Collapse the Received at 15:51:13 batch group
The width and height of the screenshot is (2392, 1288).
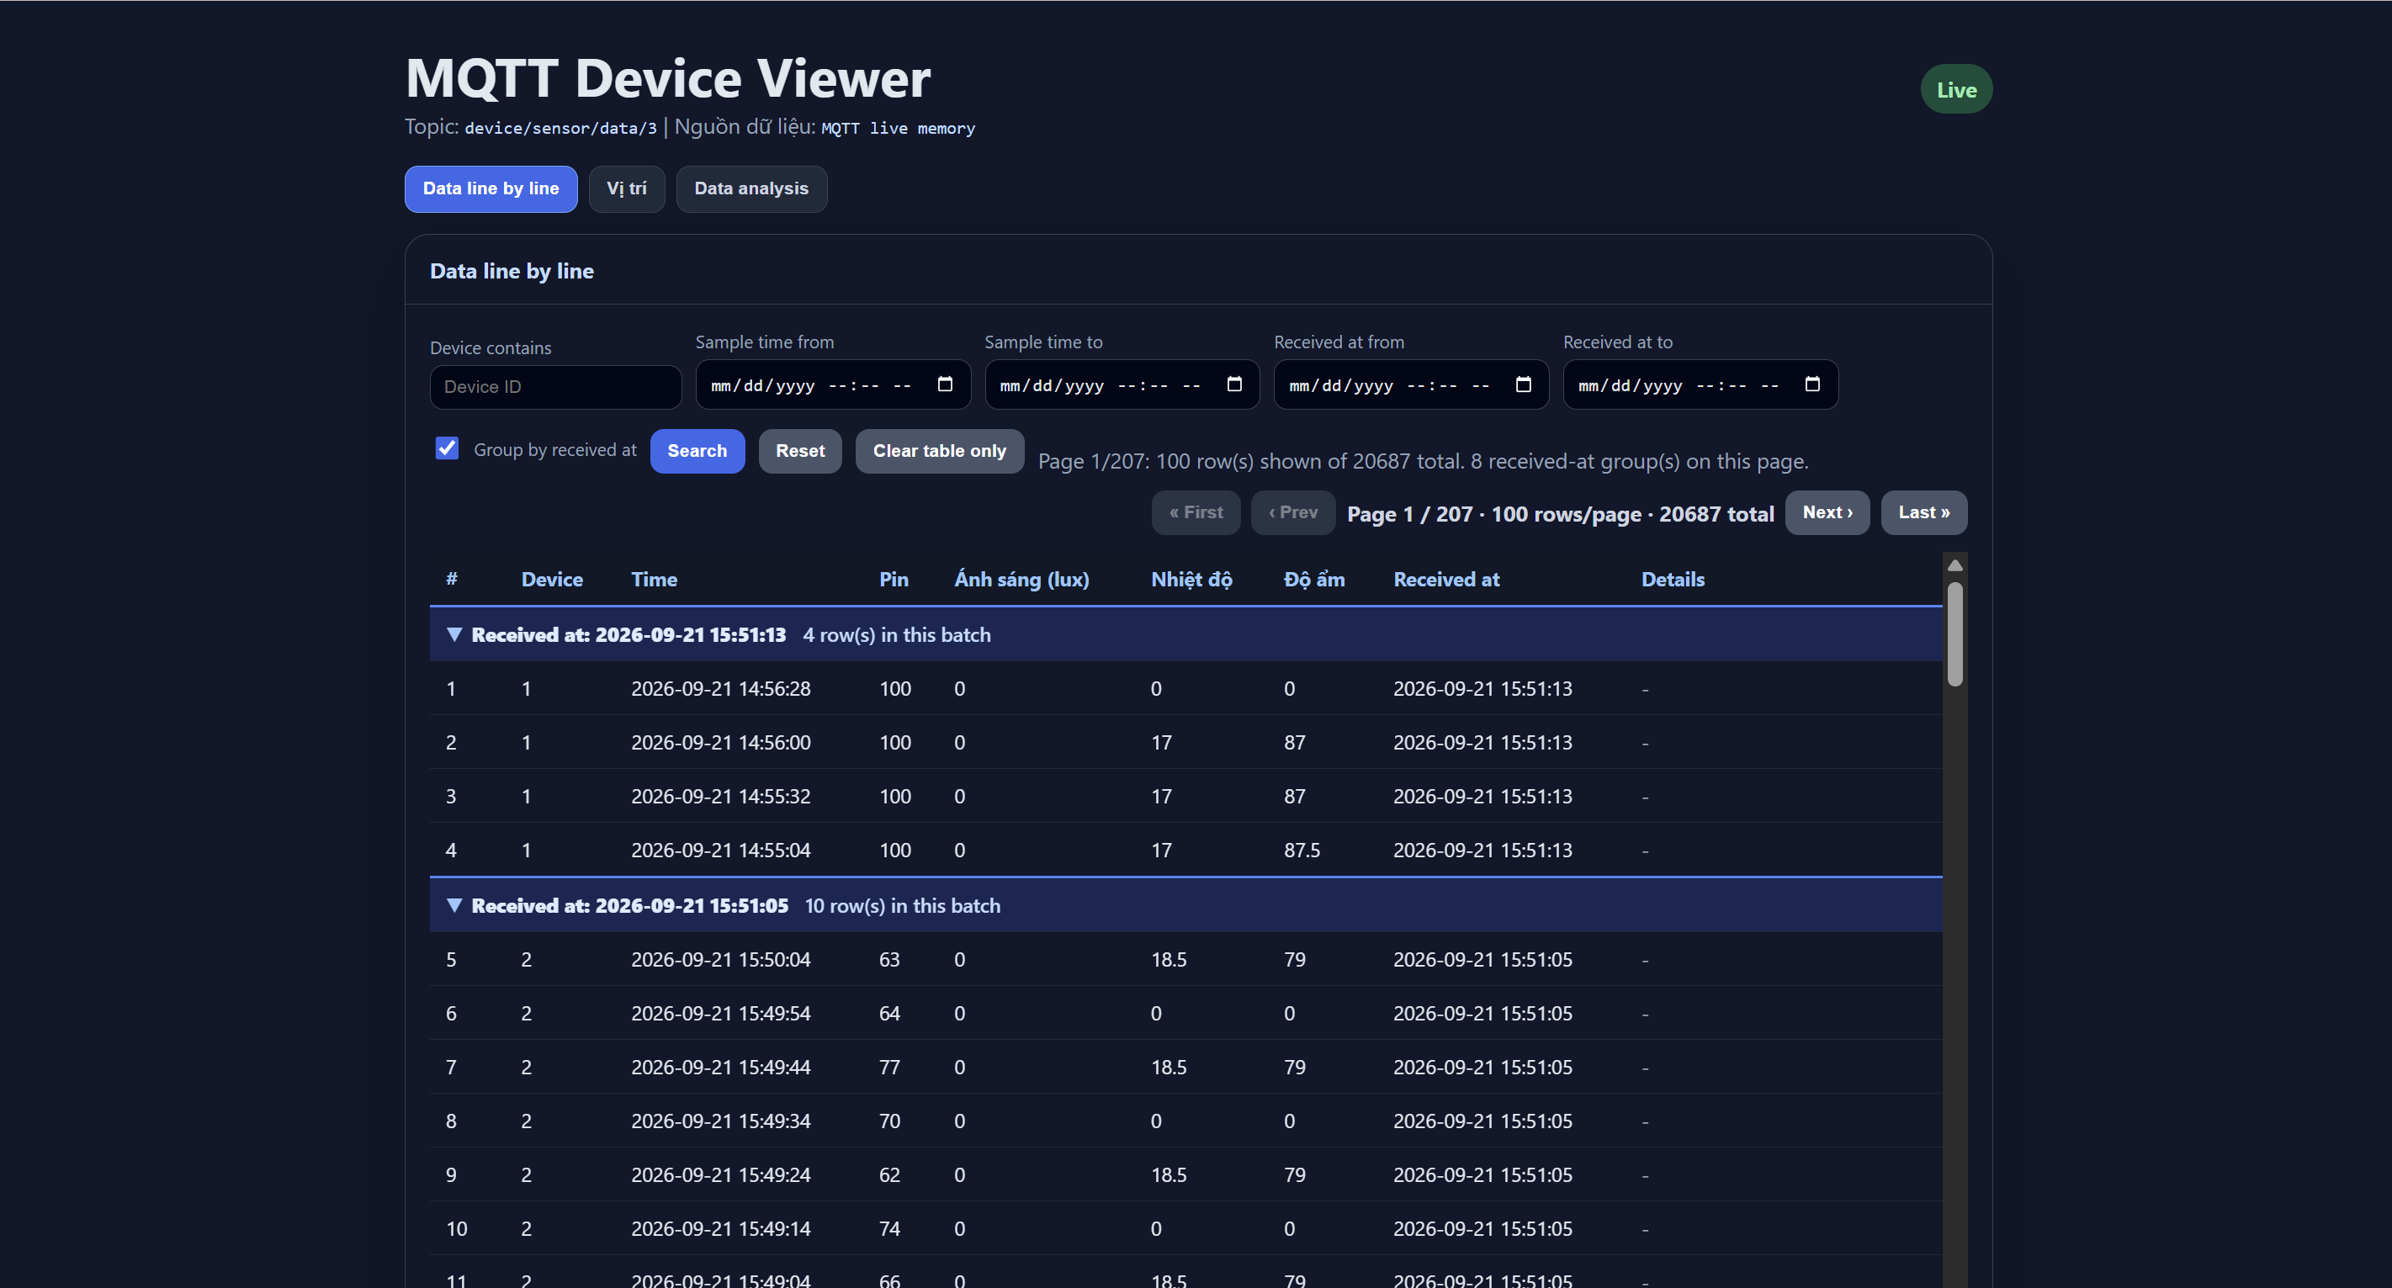tap(454, 635)
